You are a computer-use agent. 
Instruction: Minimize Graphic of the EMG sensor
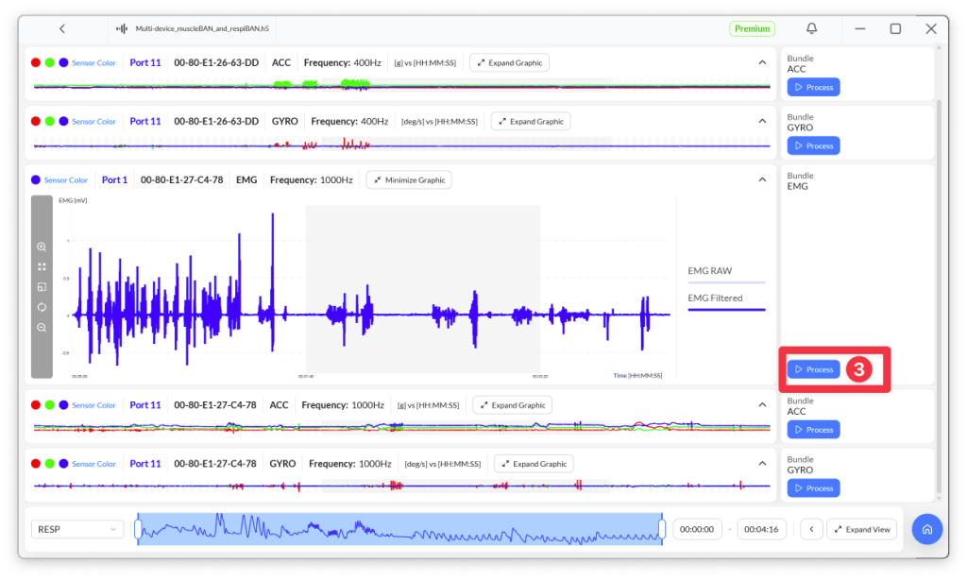tap(409, 180)
